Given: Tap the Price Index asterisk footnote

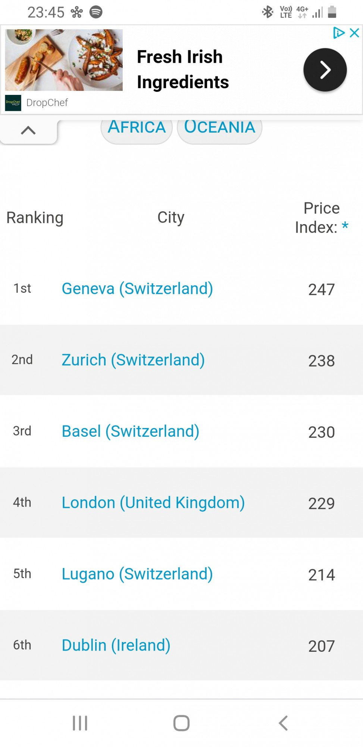Looking at the screenshot, I should click(x=345, y=226).
